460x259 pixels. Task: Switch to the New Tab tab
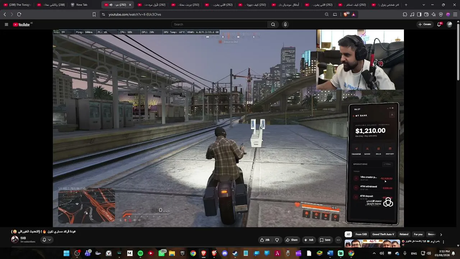pos(82,5)
